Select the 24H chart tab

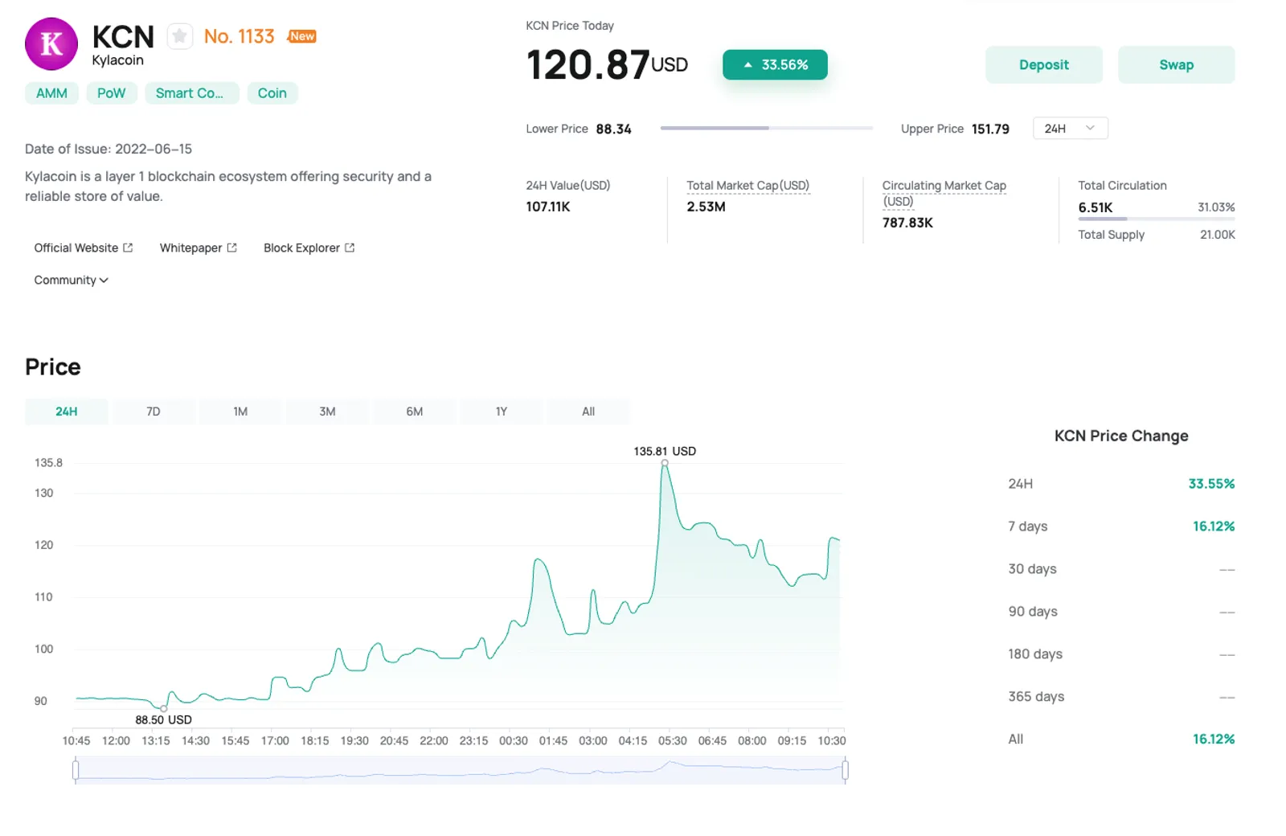pyautogui.click(x=67, y=412)
